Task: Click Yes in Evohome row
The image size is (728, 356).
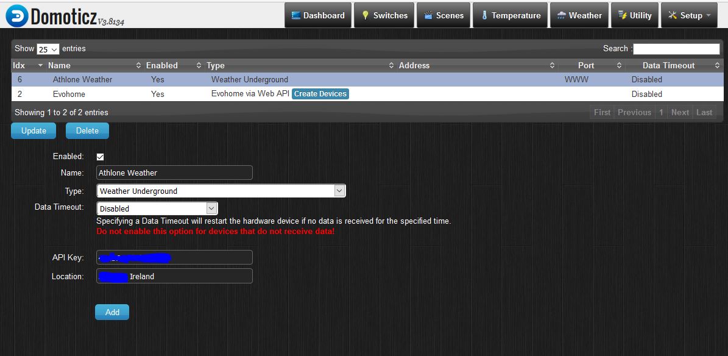Action: [x=157, y=94]
